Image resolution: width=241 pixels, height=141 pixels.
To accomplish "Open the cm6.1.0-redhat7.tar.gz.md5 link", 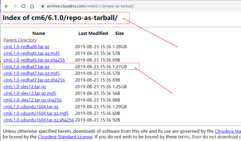I will coord(31,73).
